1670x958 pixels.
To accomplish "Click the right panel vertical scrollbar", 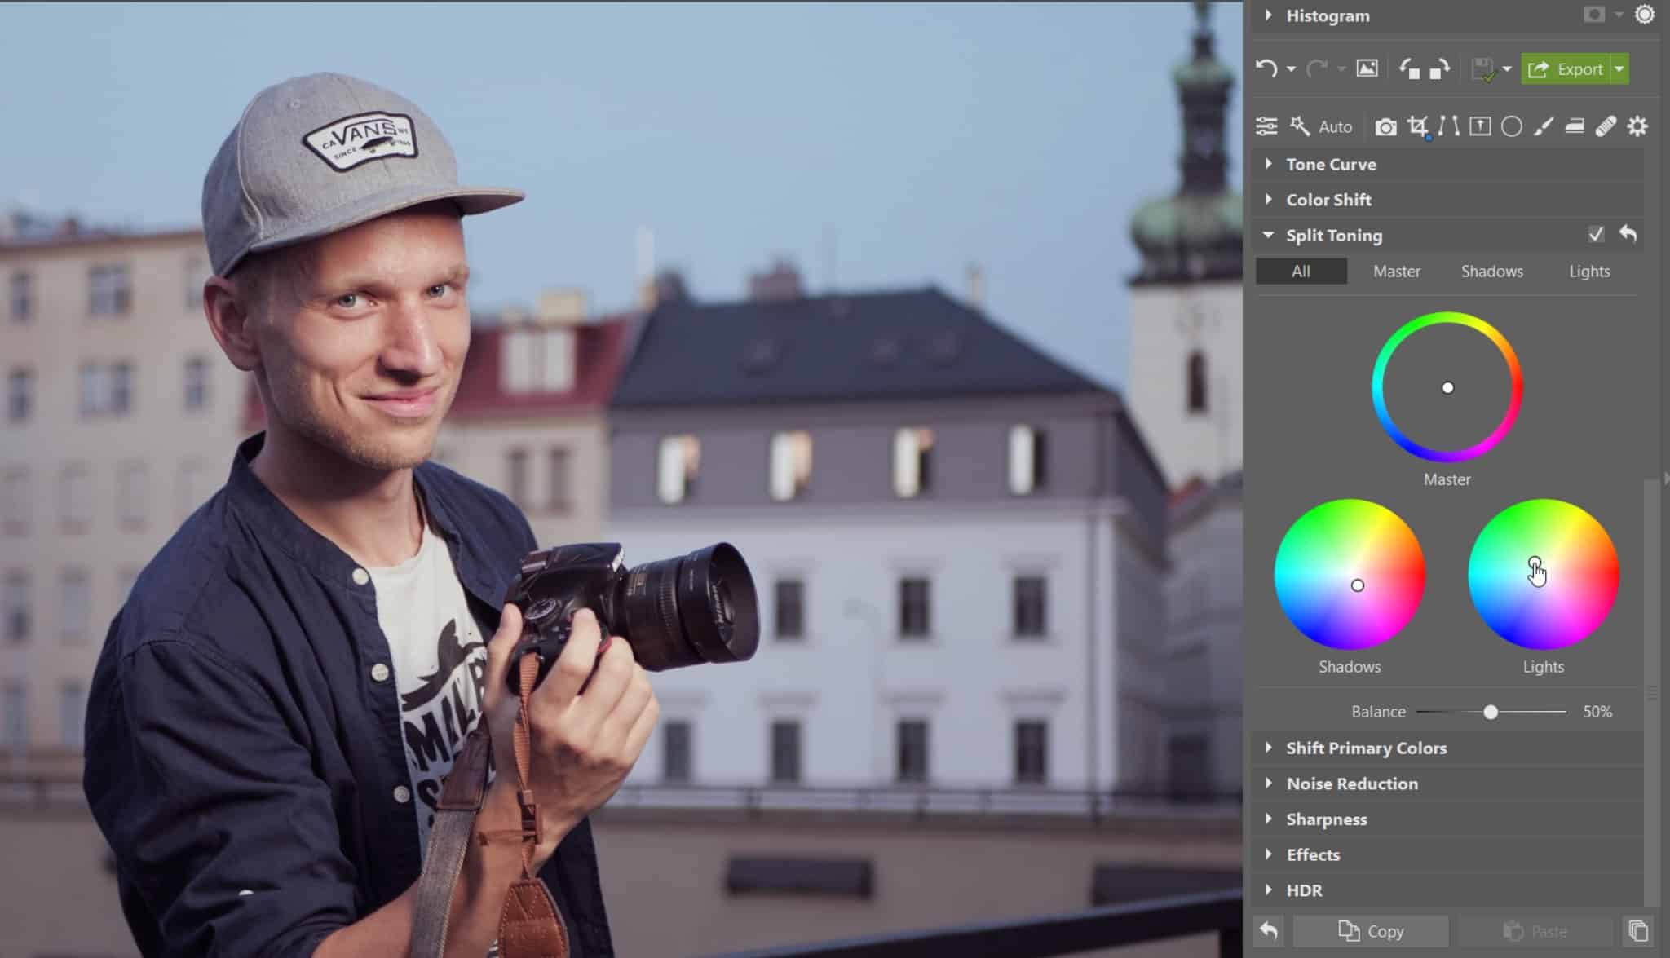I will click(x=1652, y=693).
